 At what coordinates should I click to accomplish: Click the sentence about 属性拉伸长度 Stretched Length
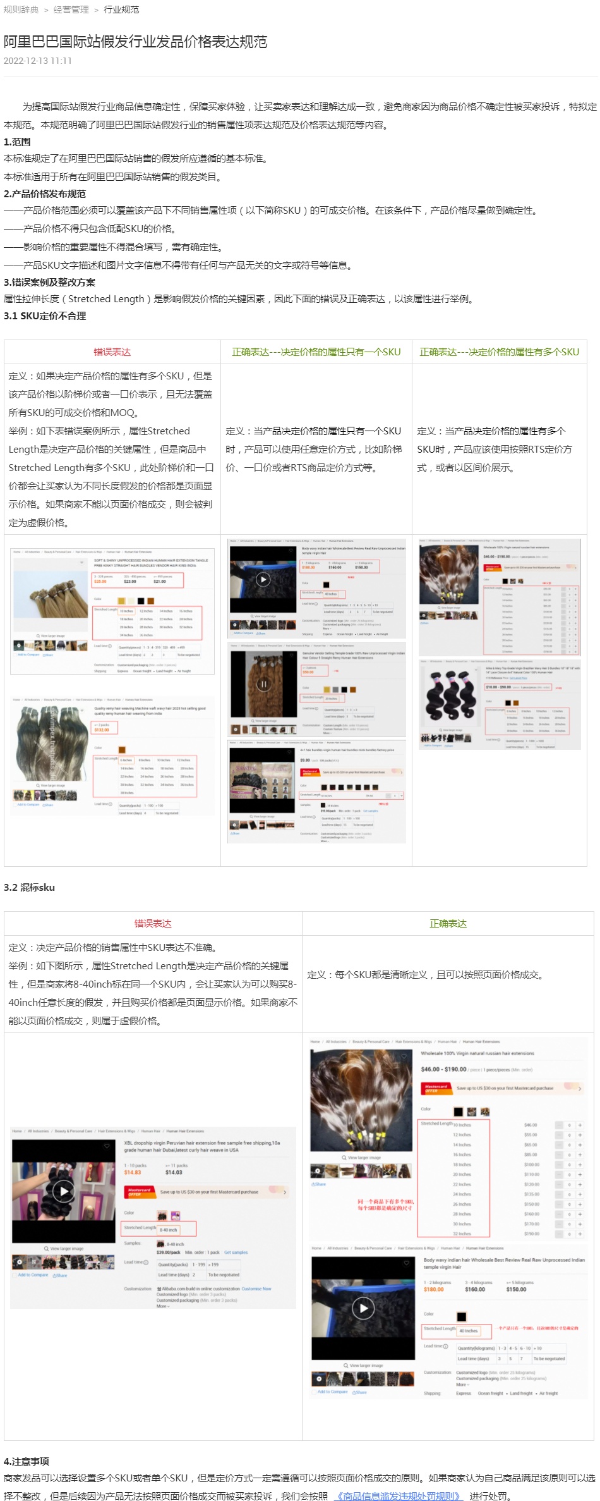(x=239, y=299)
